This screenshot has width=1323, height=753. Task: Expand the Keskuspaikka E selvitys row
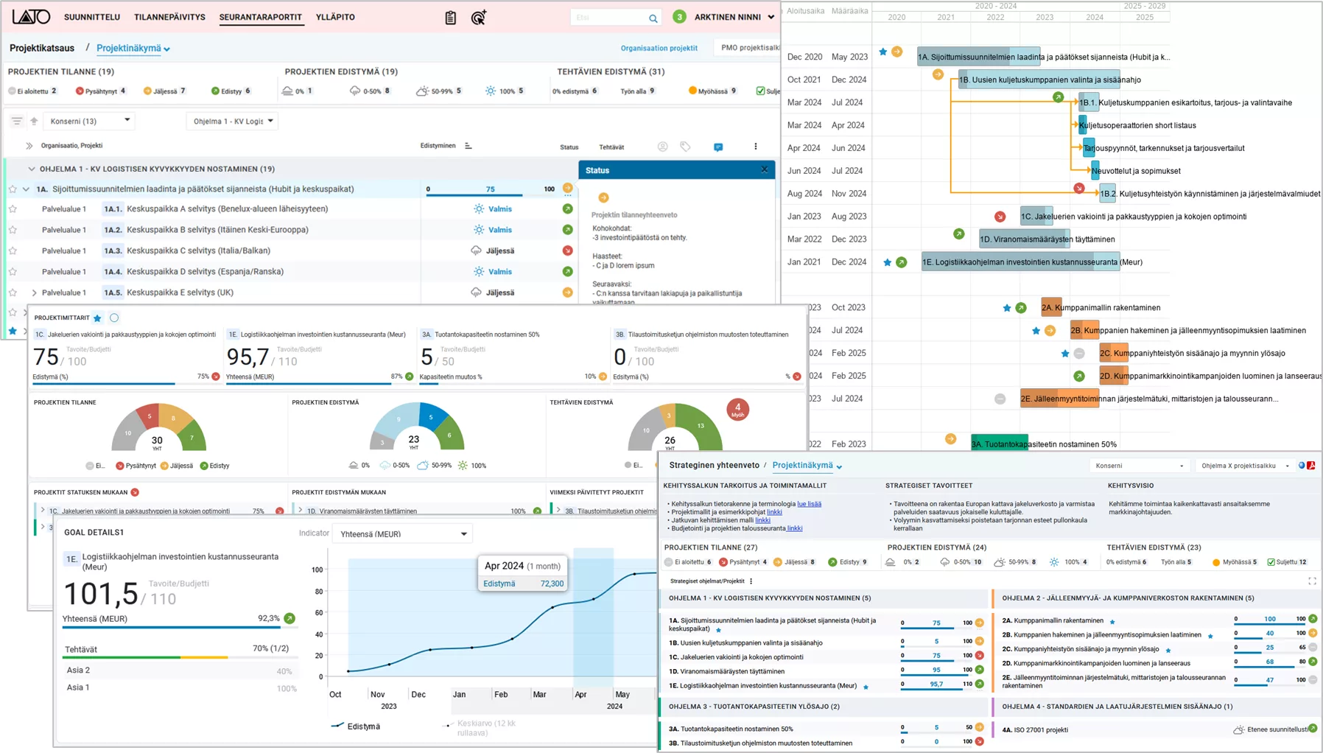click(x=34, y=293)
